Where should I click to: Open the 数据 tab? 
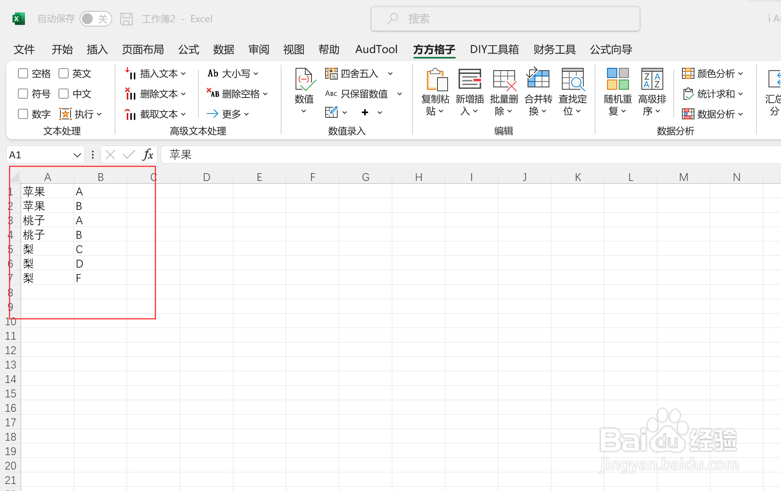point(224,50)
